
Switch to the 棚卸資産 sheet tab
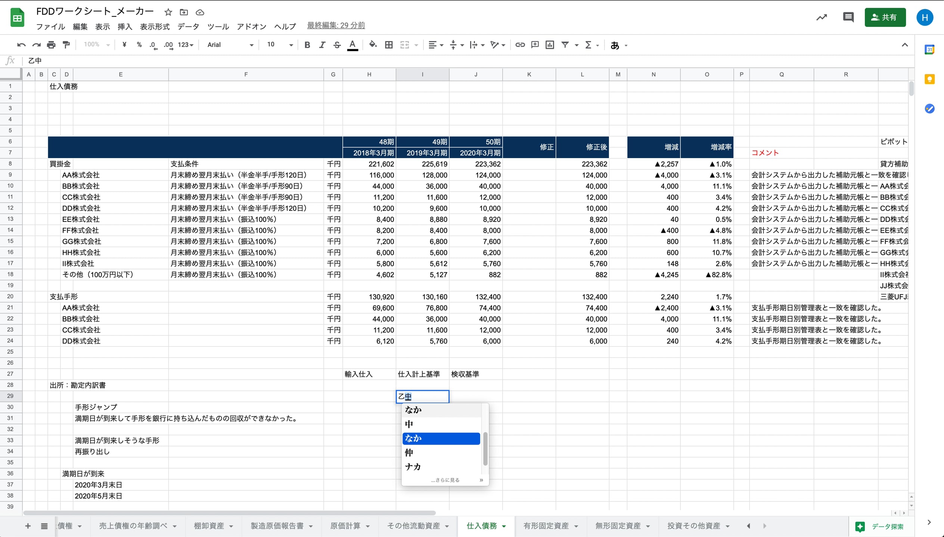[x=209, y=526]
